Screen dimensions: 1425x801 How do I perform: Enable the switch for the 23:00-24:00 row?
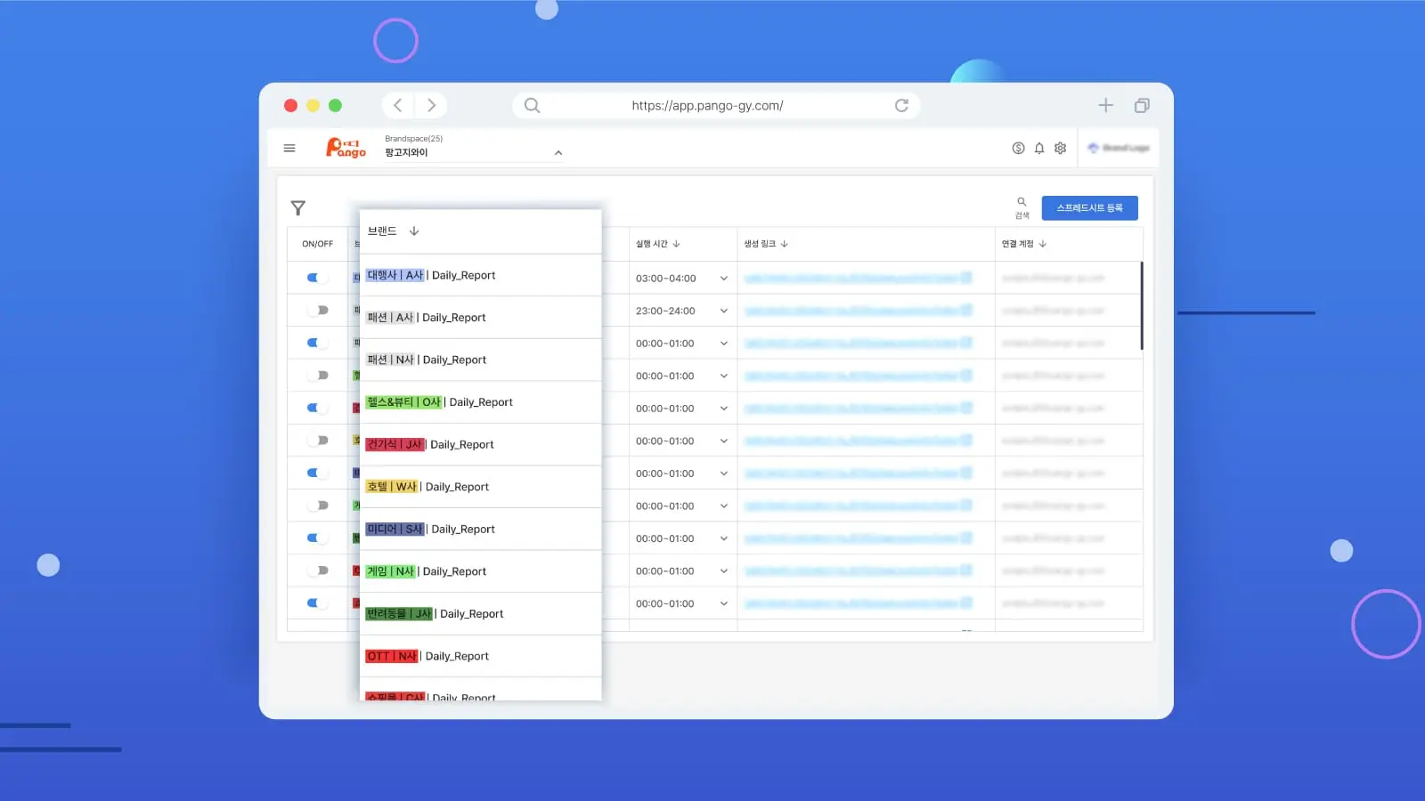click(317, 311)
